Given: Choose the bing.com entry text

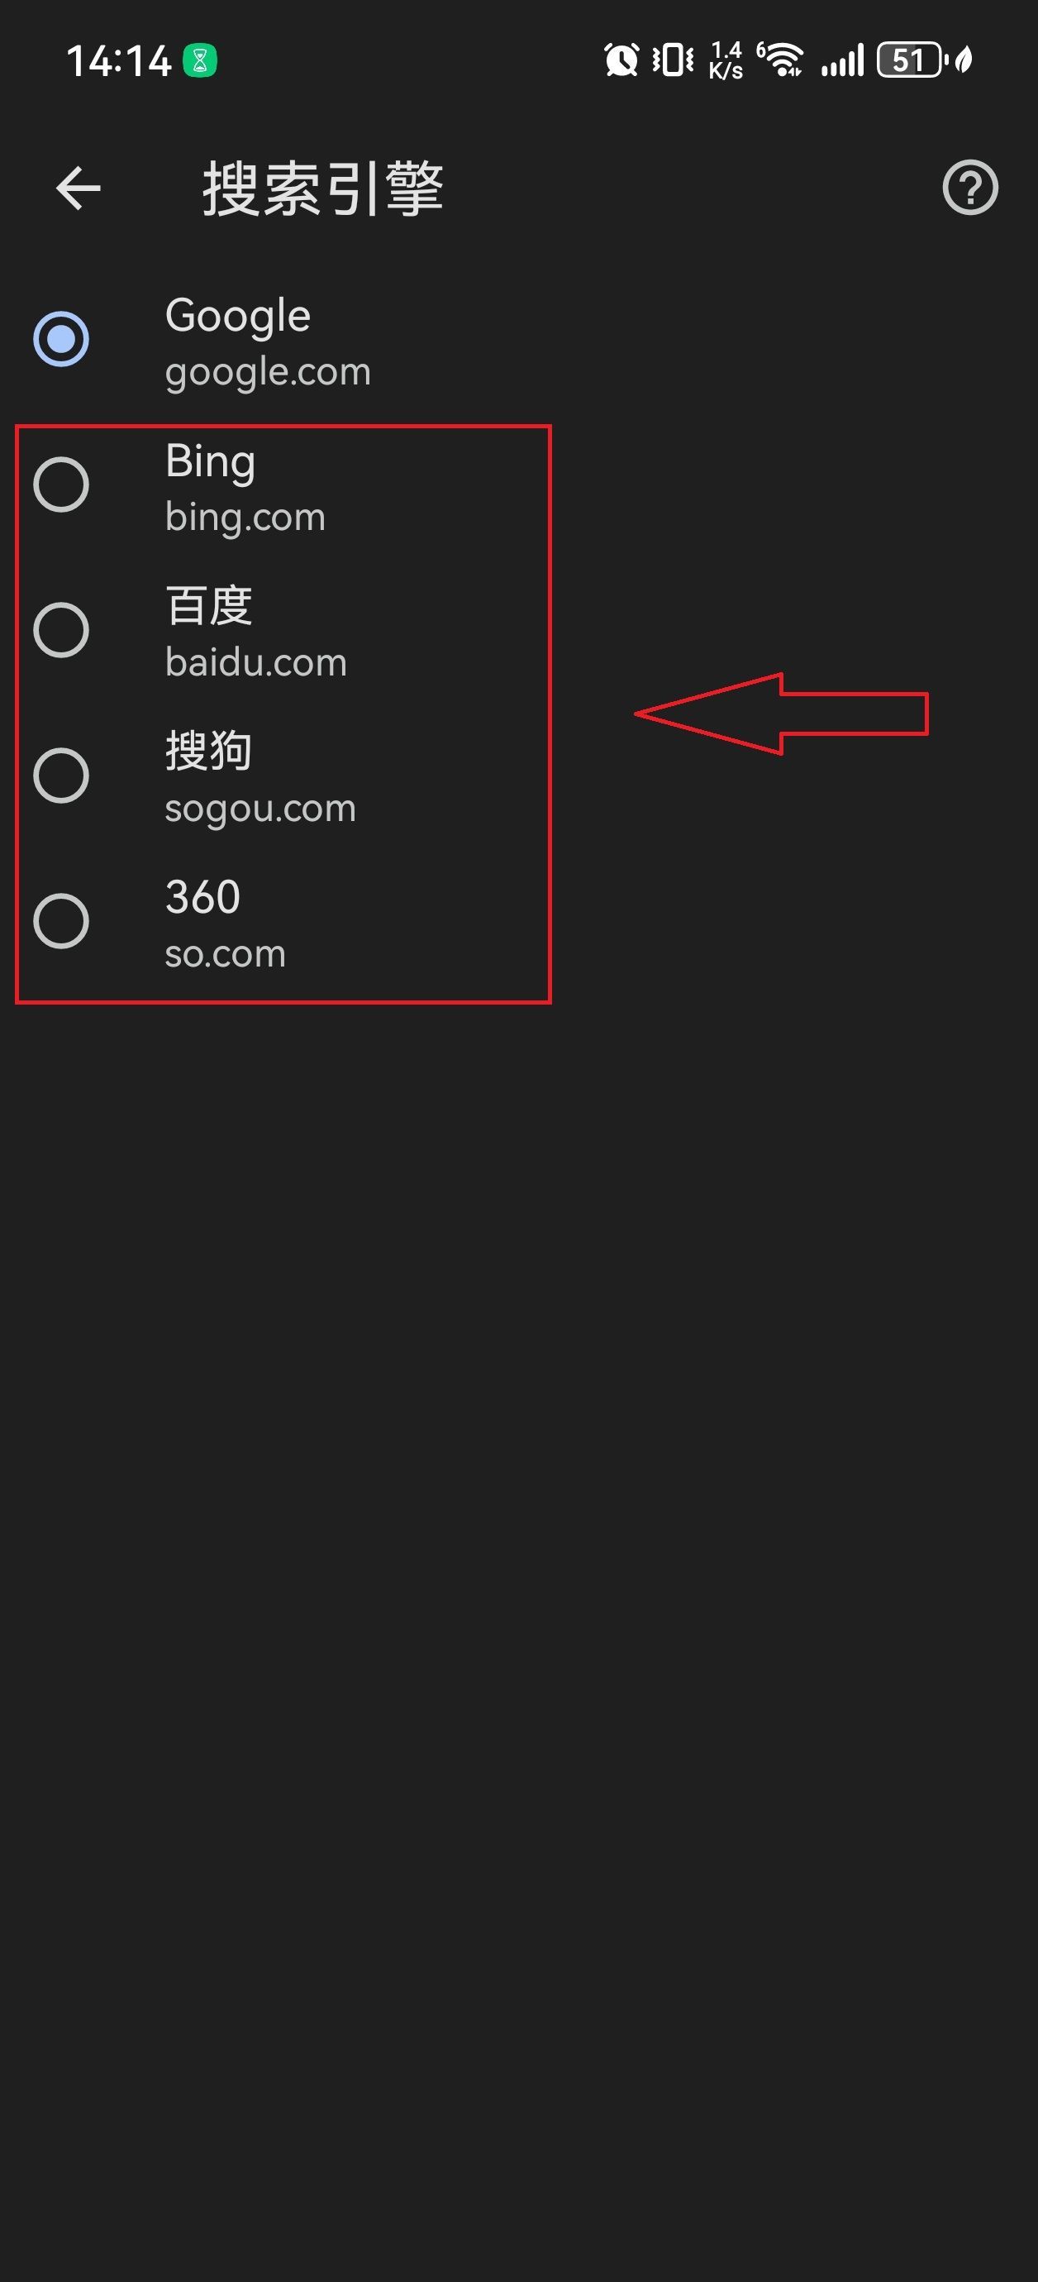Looking at the screenshot, I should tap(245, 518).
